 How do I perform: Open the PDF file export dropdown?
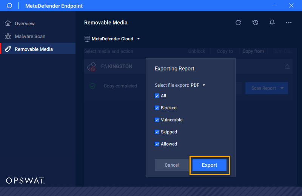(x=198, y=85)
